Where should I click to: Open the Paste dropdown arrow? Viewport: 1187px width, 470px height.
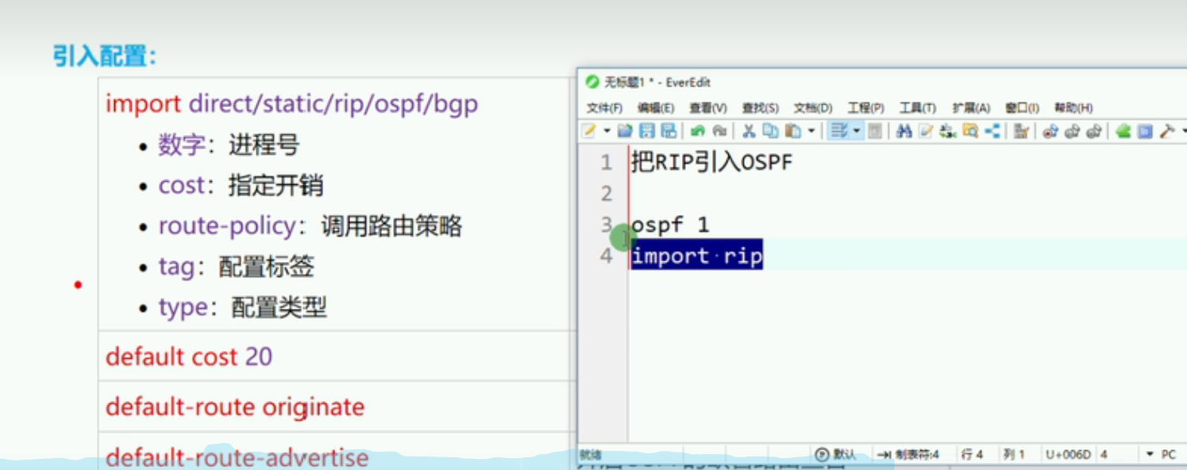coord(811,131)
